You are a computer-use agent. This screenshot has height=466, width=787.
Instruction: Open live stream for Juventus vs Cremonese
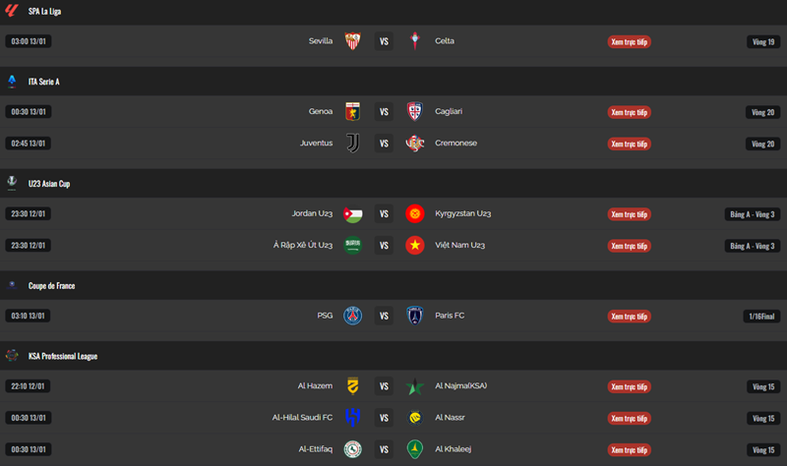click(x=629, y=144)
